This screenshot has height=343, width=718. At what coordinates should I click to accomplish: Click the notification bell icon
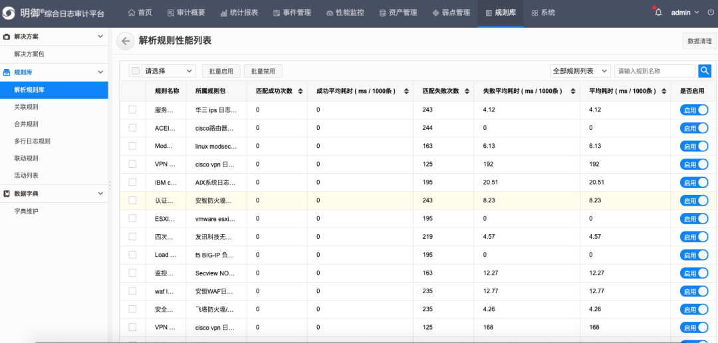pyautogui.click(x=658, y=13)
